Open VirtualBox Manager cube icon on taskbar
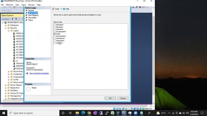 (x=118, y=113)
